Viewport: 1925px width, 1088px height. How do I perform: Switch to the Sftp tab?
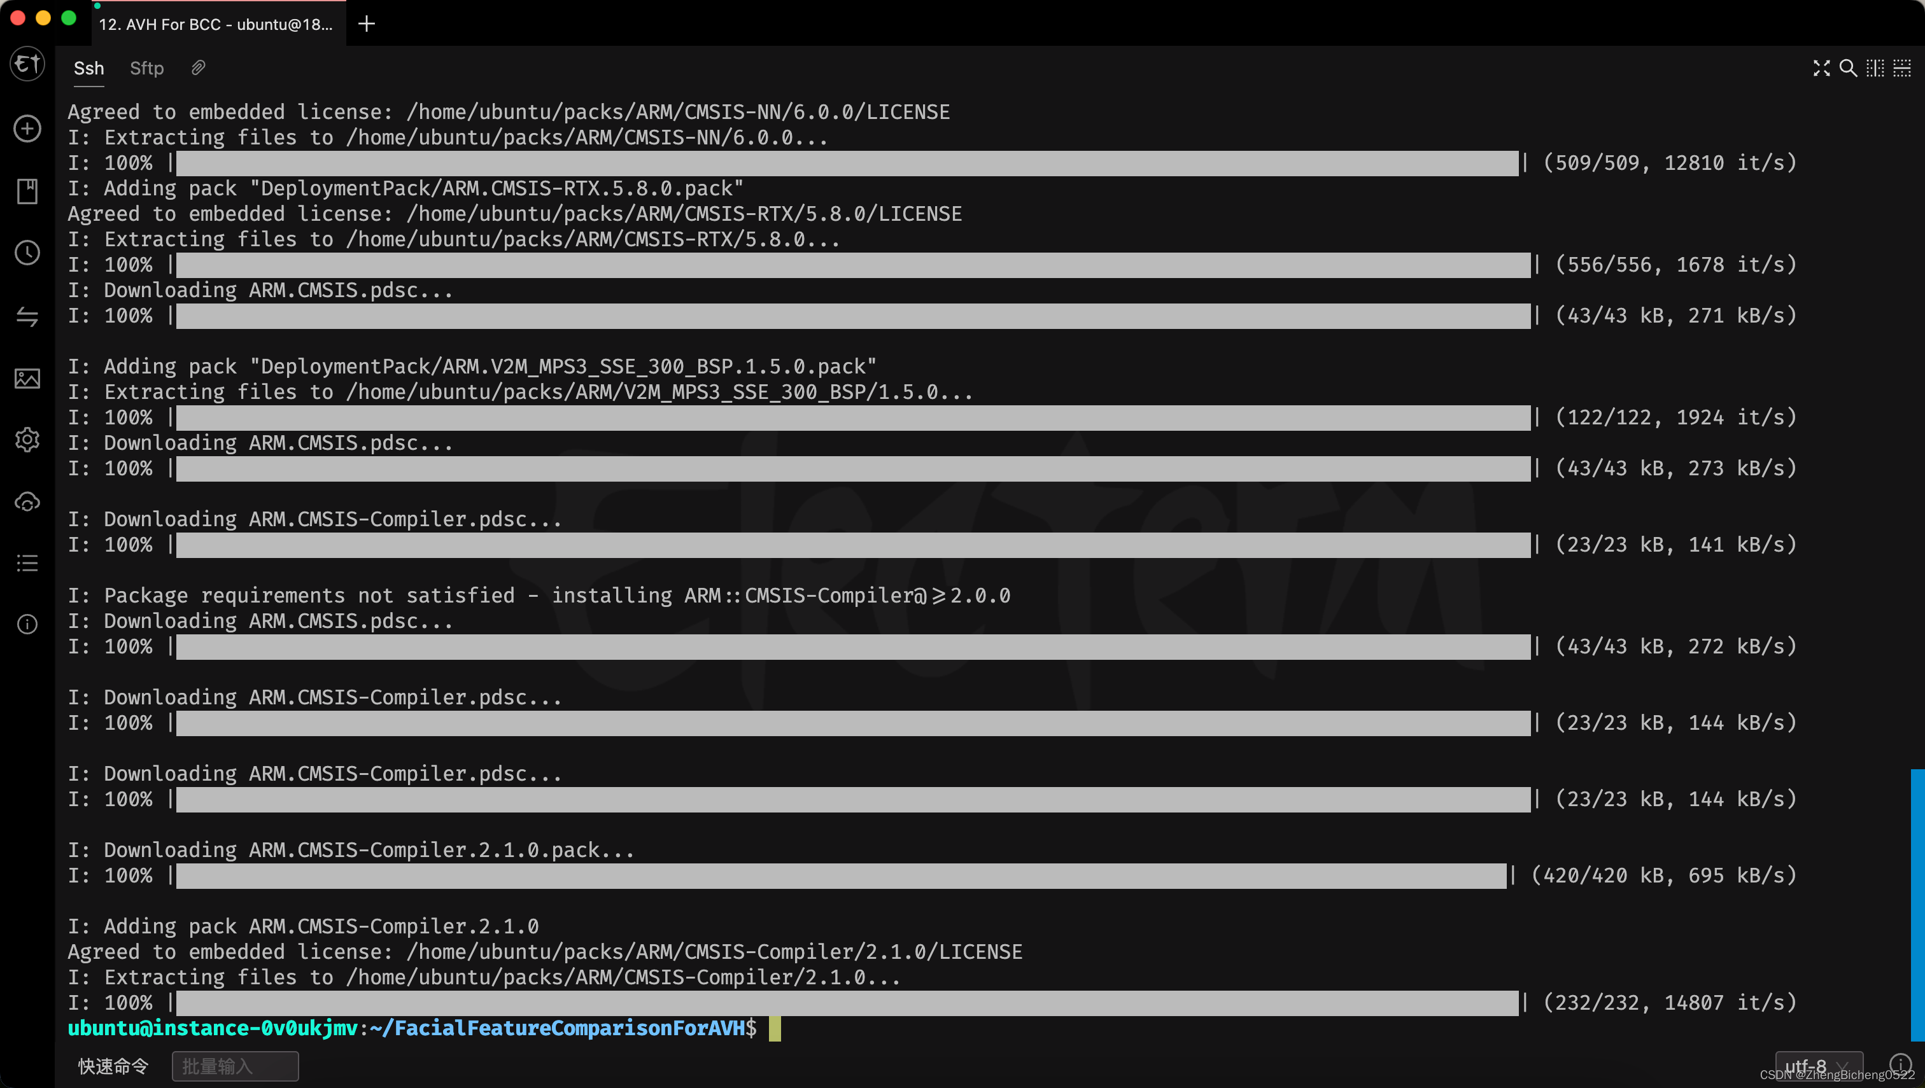[146, 68]
